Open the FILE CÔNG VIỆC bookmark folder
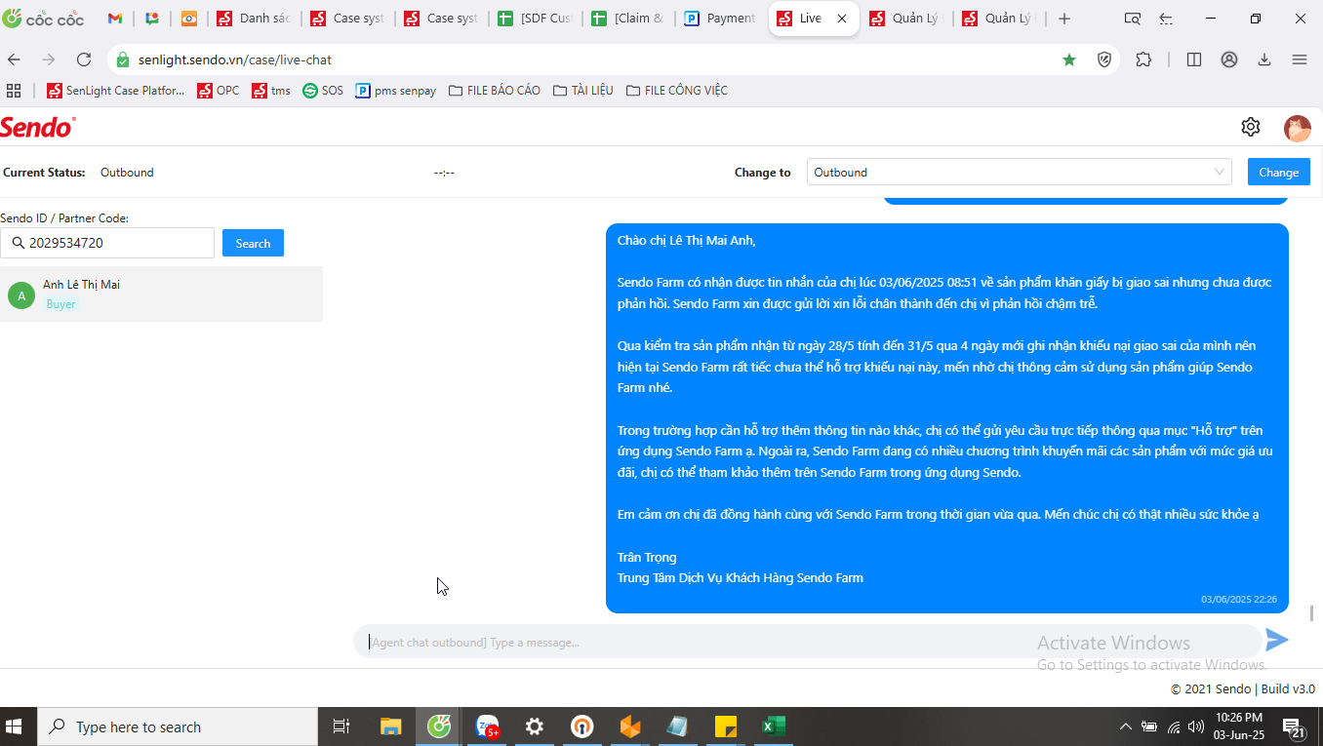 676,91
